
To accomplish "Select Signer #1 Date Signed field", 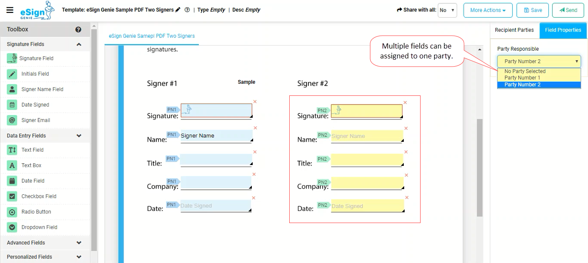I will [x=216, y=206].
